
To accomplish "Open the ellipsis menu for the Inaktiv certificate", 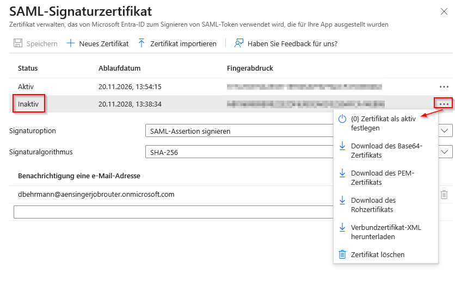I will [x=444, y=104].
